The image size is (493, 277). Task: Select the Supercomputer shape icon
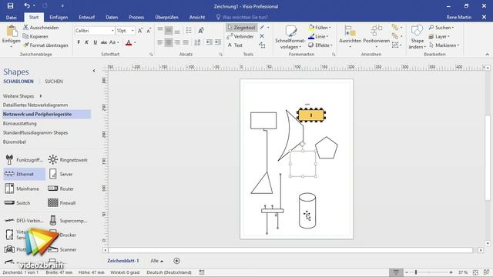[x=53, y=221]
